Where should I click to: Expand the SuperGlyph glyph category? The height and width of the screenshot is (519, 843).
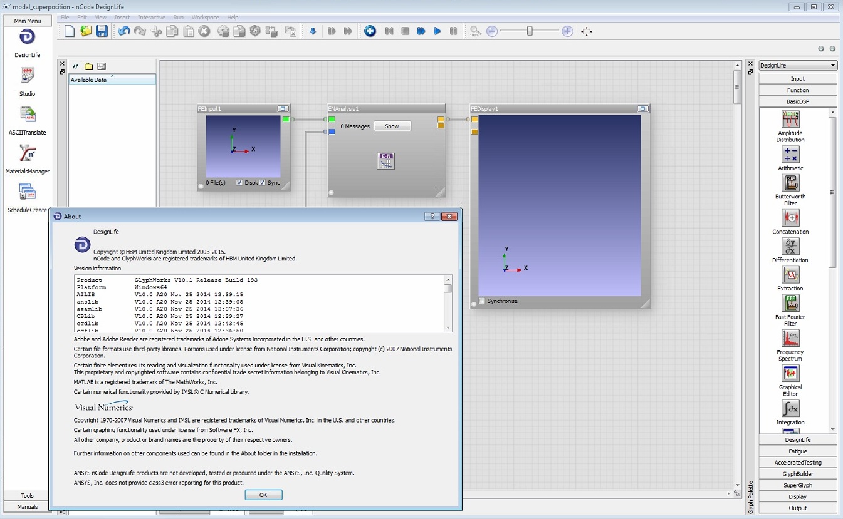pos(798,485)
